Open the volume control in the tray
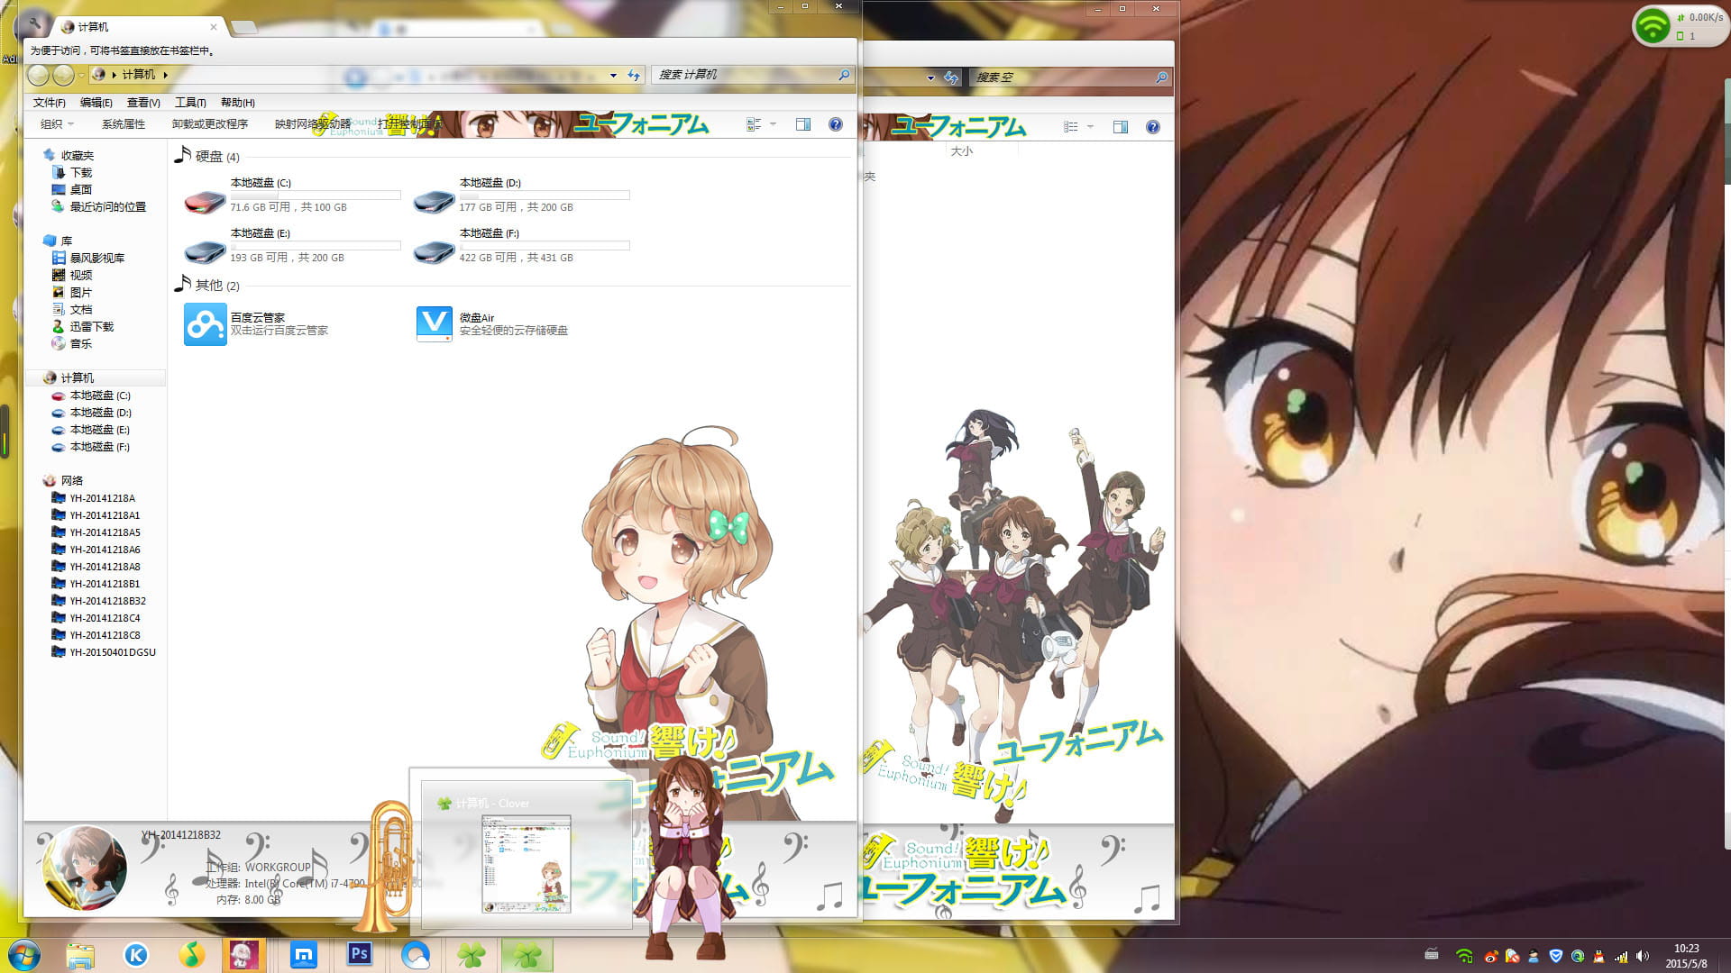The image size is (1731, 973). pyautogui.click(x=1642, y=957)
